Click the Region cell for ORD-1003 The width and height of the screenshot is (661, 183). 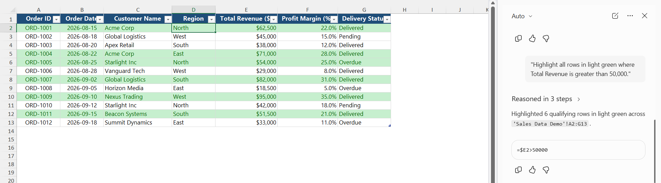193,45
